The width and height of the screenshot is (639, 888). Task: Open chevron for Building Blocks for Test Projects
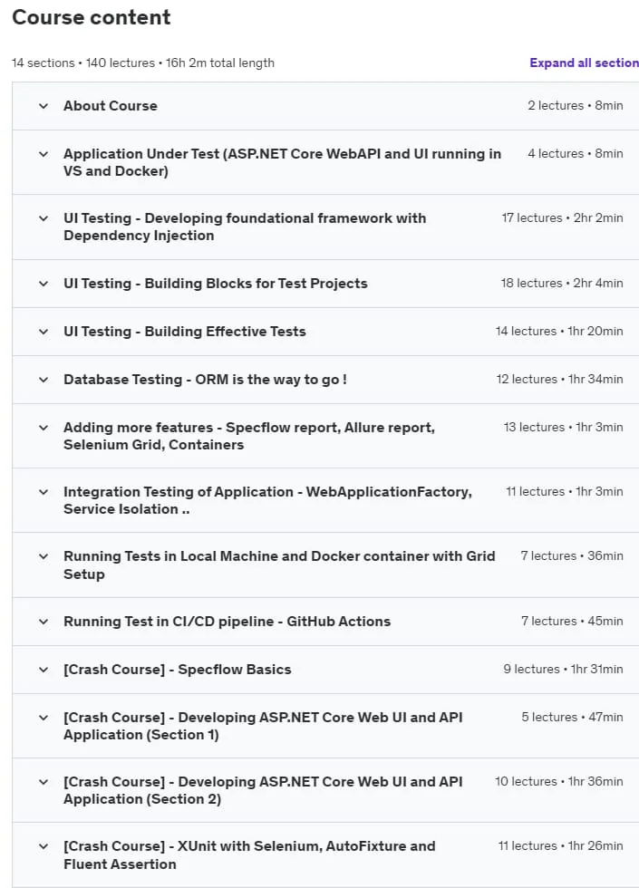tap(44, 284)
